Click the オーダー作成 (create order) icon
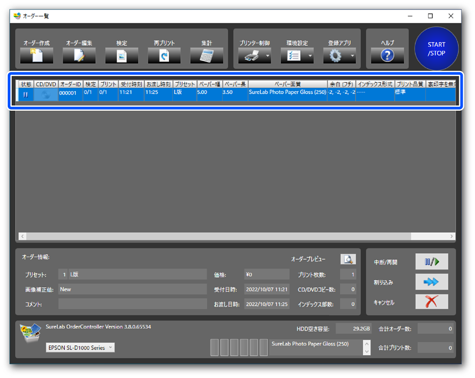 (x=36, y=55)
